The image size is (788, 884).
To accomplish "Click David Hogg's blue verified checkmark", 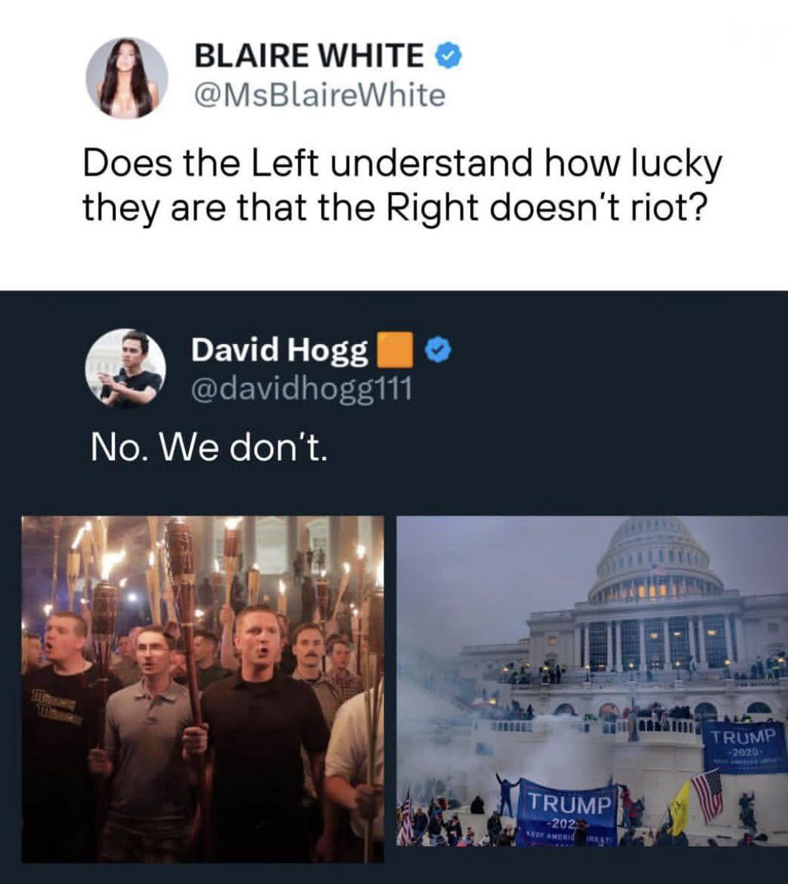I will coord(437,350).
